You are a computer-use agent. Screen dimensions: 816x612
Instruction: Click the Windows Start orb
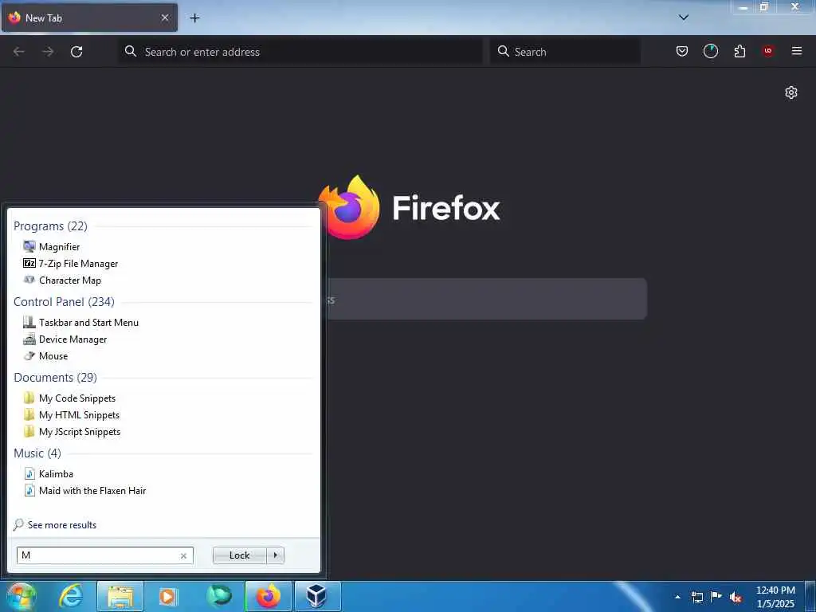coord(21,596)
